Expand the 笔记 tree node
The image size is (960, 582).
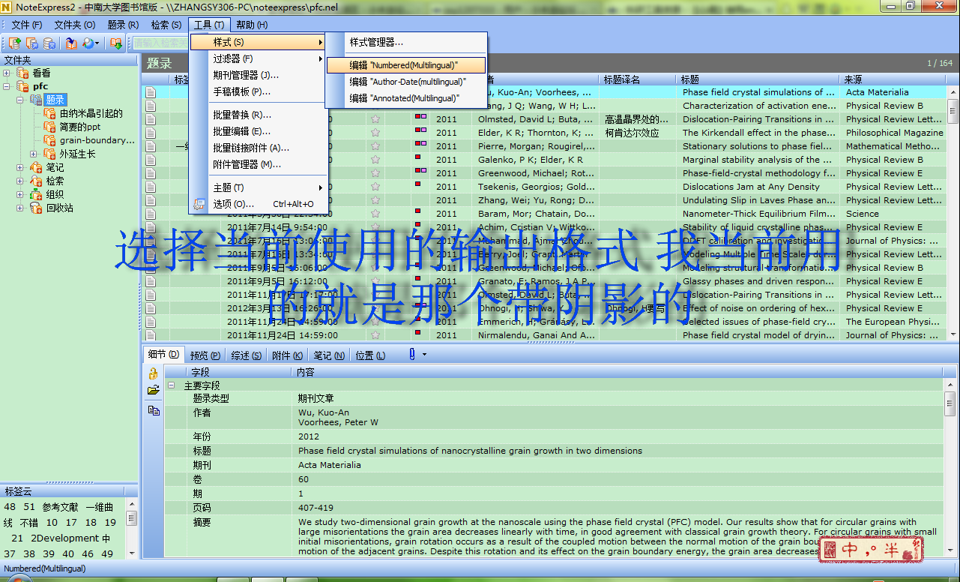[x=20, y=168]
